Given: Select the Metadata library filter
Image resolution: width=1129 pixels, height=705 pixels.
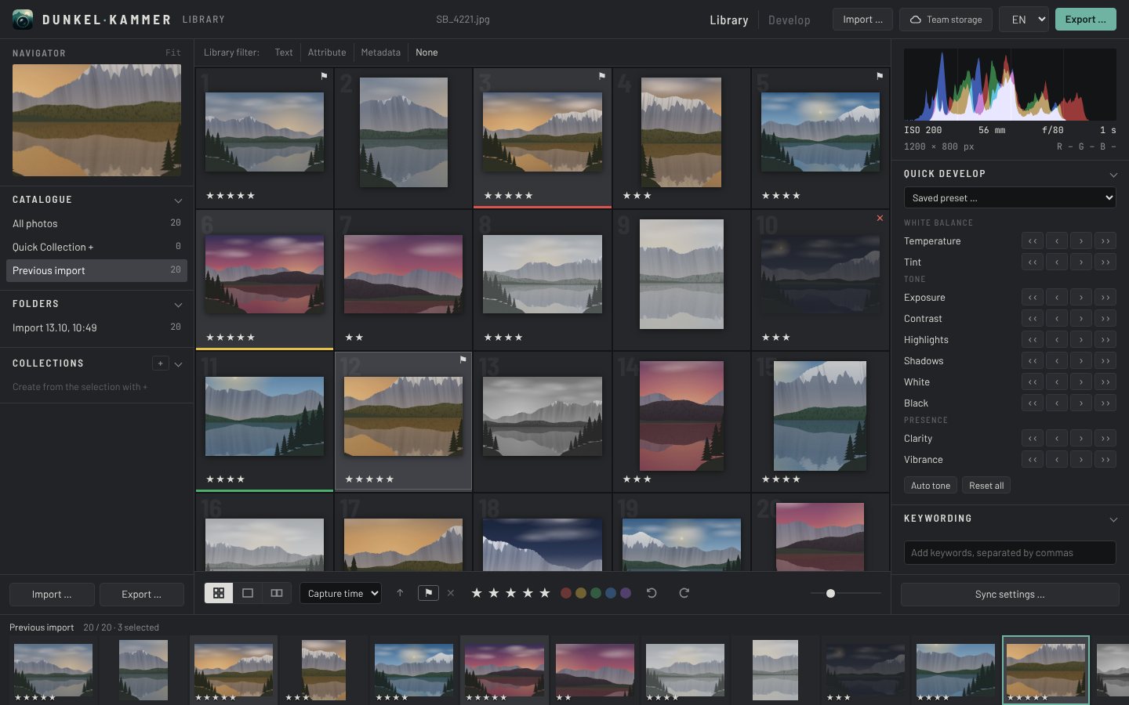Looking at the screenshot, I should (x=380, y=52).
